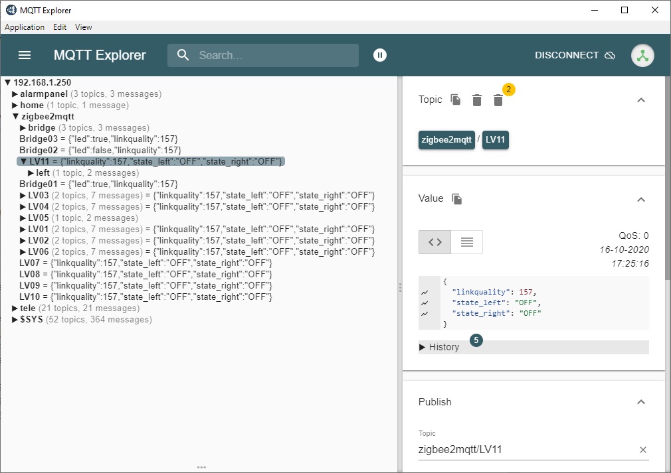The image size is (671, 473).
Task: Click the DISCONNECT button
Action: click(x=565, y=55)
